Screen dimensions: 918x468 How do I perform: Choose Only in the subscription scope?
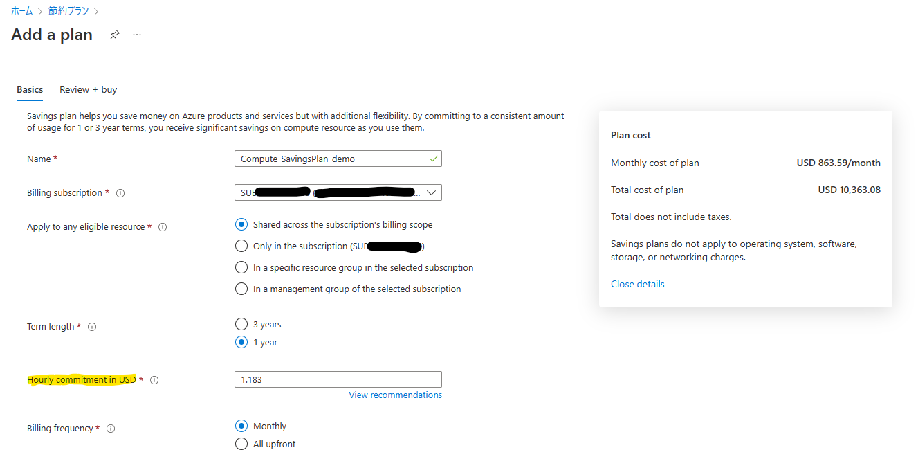coord(241,246)
